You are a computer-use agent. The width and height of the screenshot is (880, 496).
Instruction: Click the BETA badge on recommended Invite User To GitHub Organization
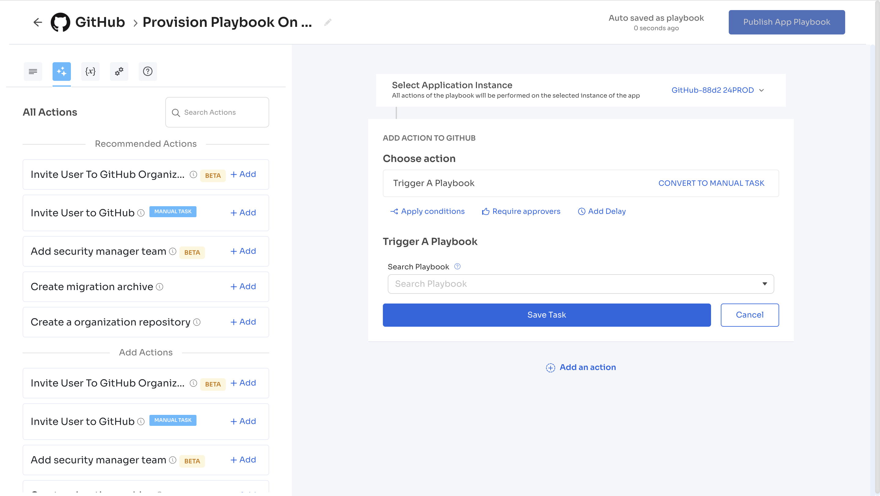[213, 176]
